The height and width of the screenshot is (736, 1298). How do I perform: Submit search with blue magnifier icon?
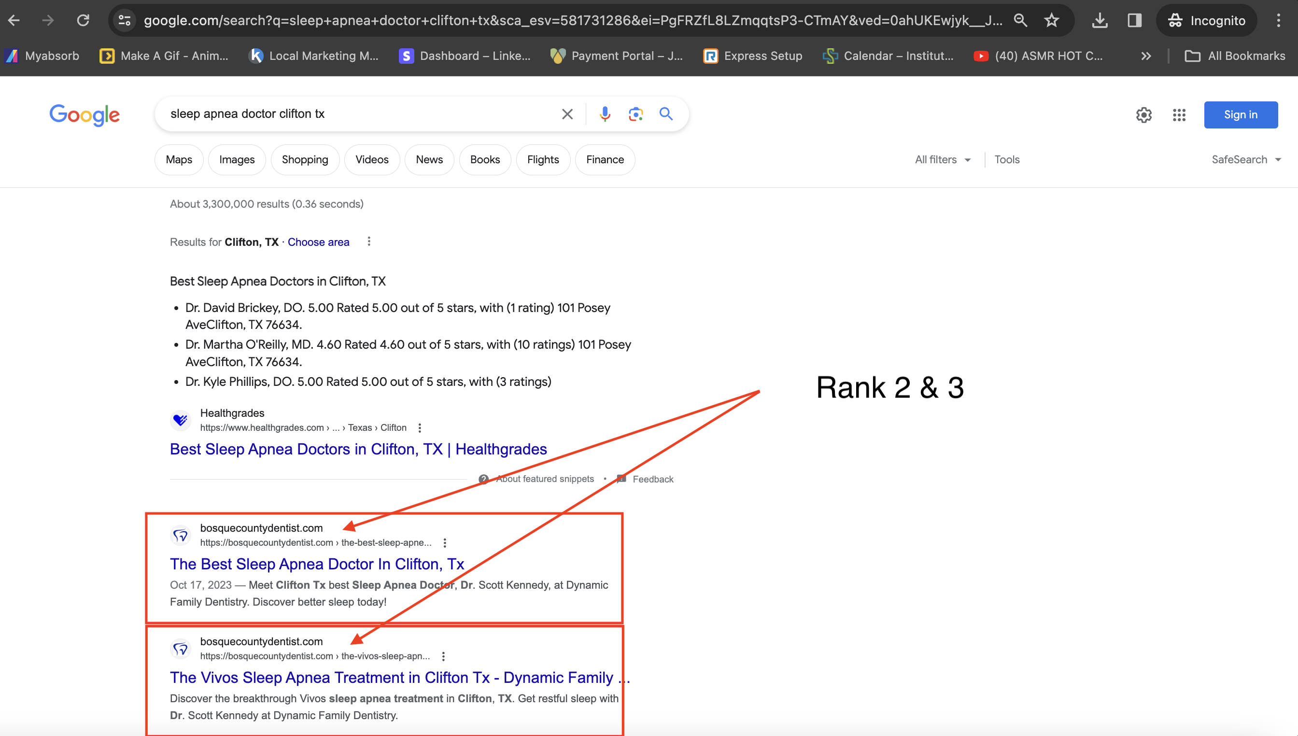coord(666,114)
